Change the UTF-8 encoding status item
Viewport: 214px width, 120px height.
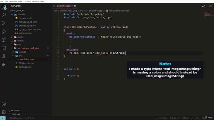pos(185,118)
